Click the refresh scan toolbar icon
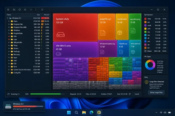The width and height of the screenshot is (175, 116). [19, 10]
